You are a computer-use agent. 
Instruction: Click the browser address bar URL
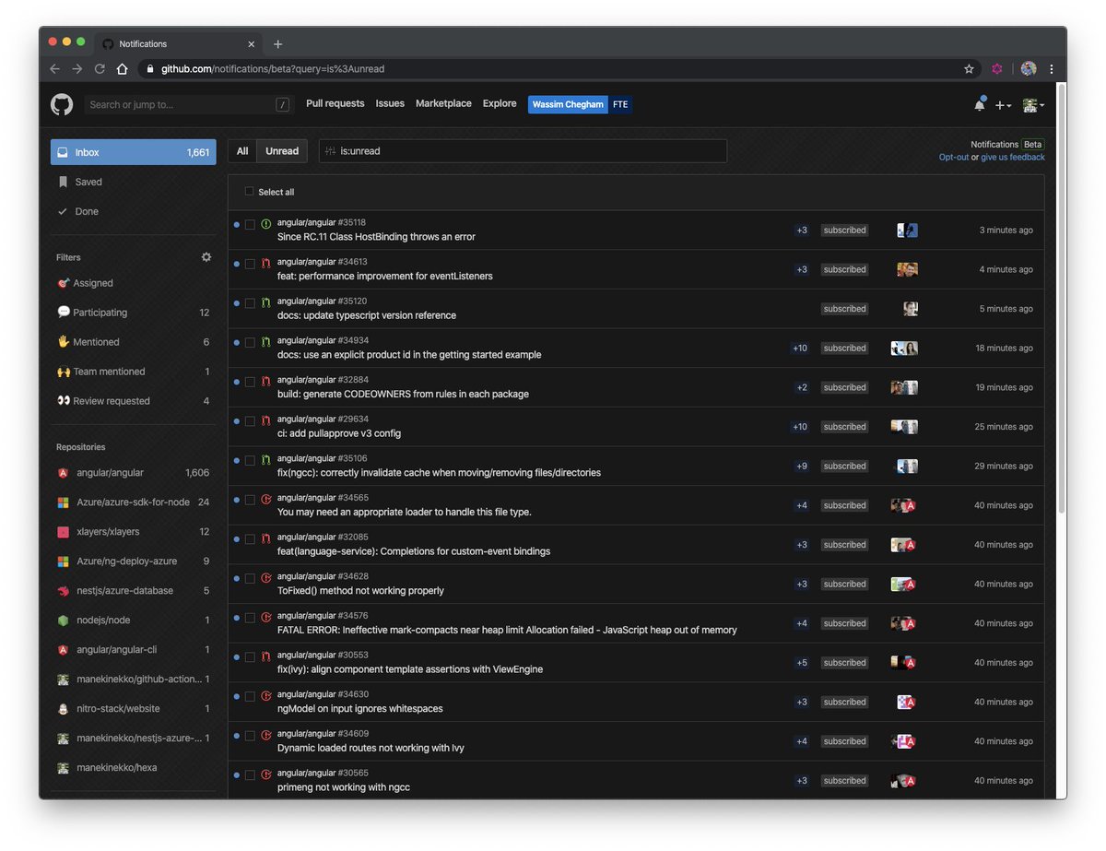coord(273,69)
